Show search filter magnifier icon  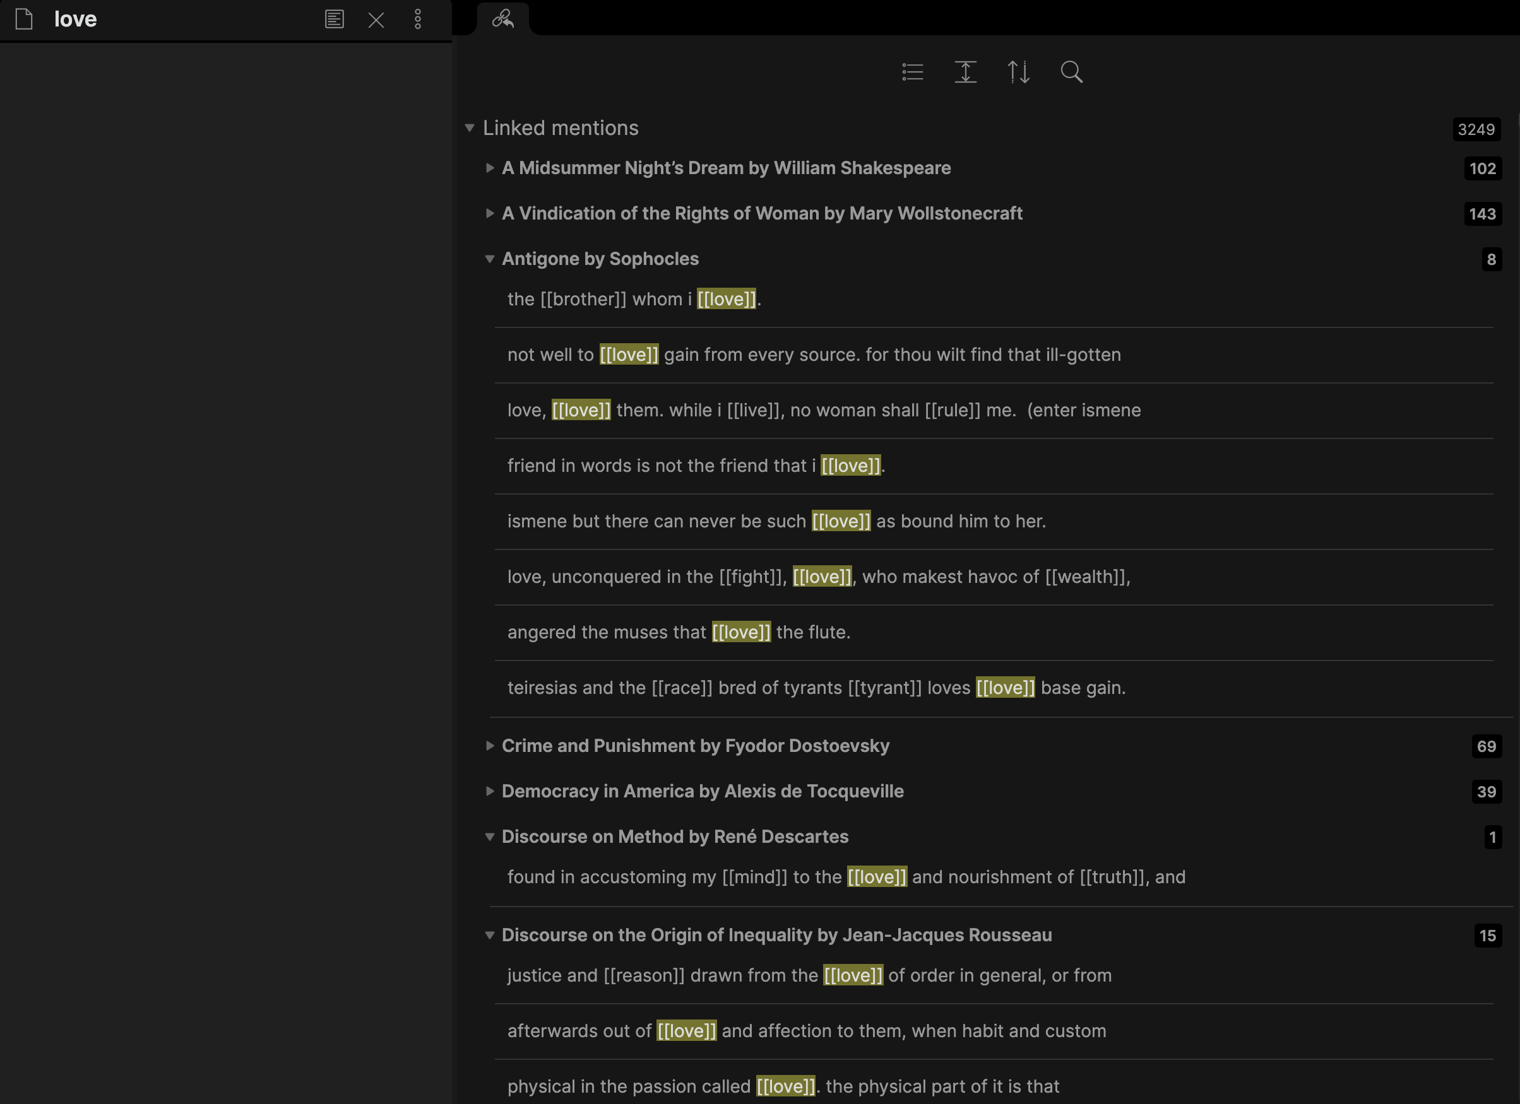pos(1071,72)
